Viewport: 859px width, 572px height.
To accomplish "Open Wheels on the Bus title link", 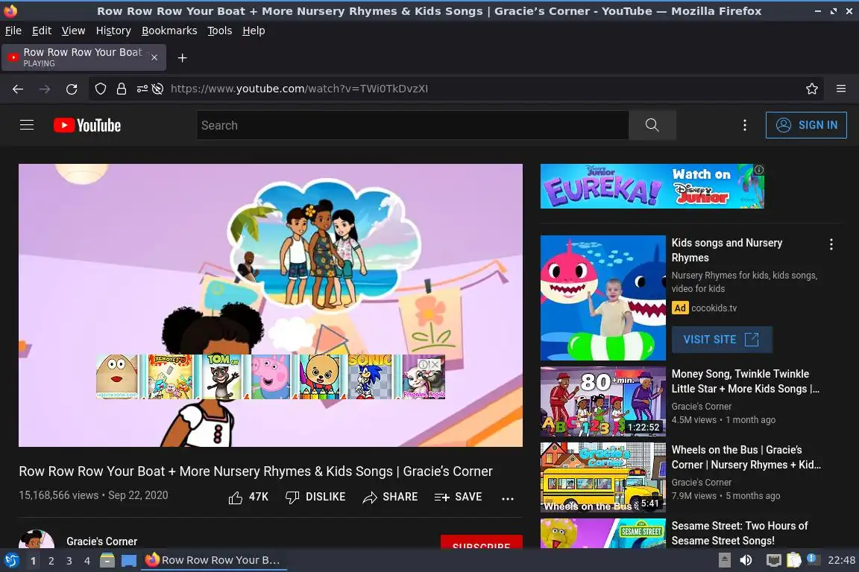I will 746,457.
